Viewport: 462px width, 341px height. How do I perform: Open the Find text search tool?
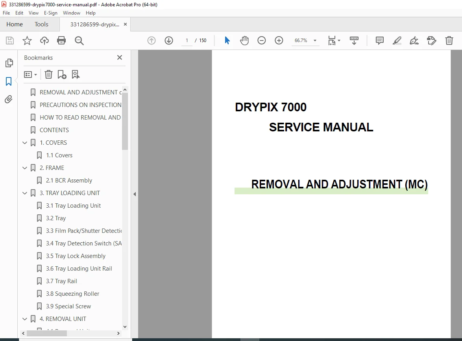point(79,41)
